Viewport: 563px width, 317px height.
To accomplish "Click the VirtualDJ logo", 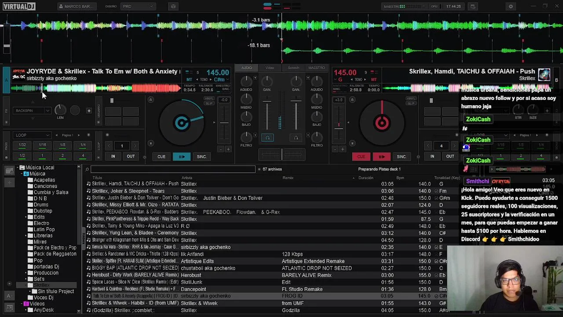I will (18, 7).
